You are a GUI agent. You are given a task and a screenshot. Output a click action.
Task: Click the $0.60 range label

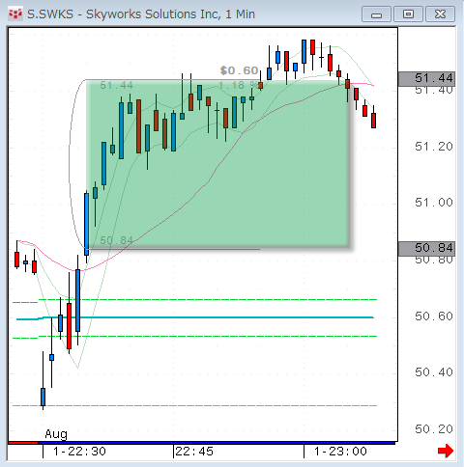coord(240,70)
